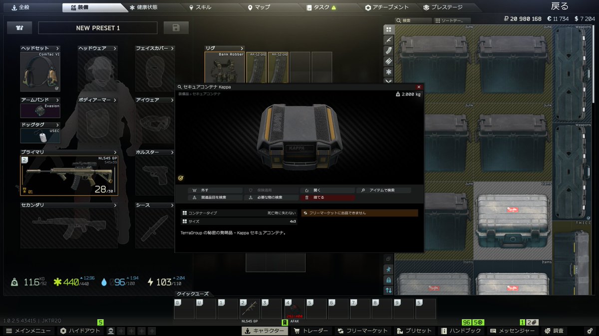The width and height of the screenshot is (599, 336).
Task: Expand the リグ slot arrow
Action: pos(242,48)
